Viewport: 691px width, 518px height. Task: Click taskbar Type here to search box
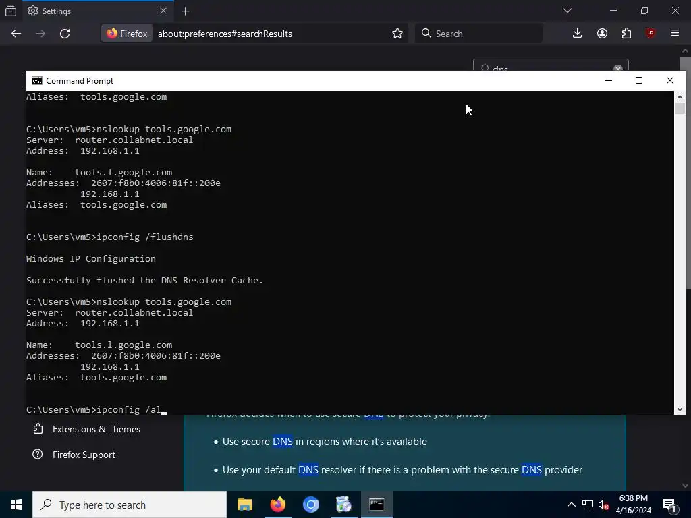tap(130, 505)
